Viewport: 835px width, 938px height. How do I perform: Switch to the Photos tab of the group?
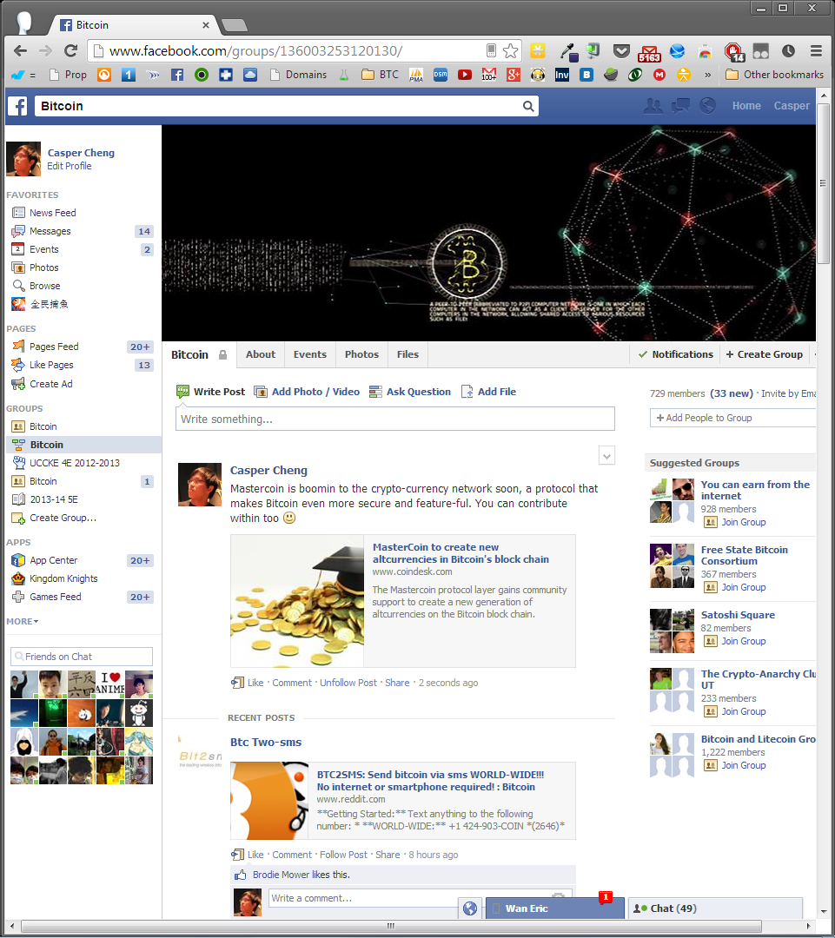tap(361, 354)
